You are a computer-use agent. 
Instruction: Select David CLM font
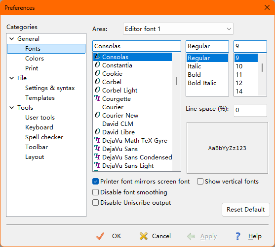point(133,124)
